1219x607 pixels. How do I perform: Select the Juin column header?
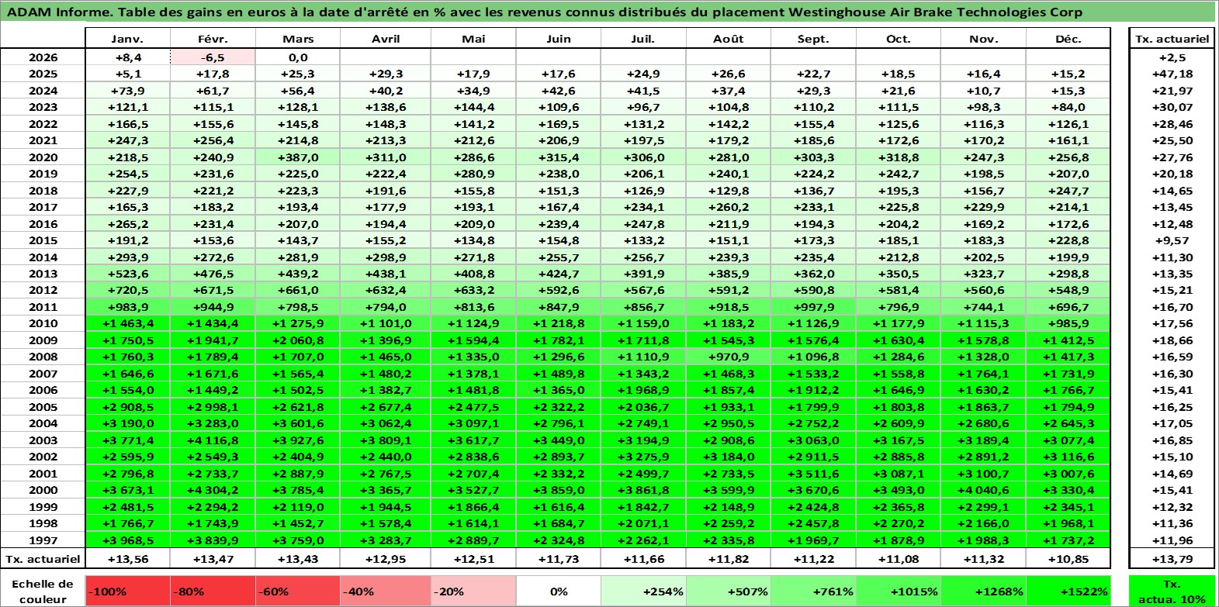pyautogui.click(x=558, y=39)
